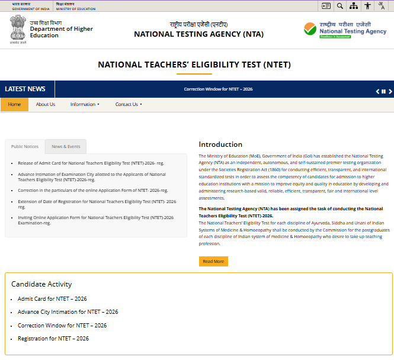394x360 pixels.
Task: Click the Introduction heading
Action: click(x=220, y=144)
